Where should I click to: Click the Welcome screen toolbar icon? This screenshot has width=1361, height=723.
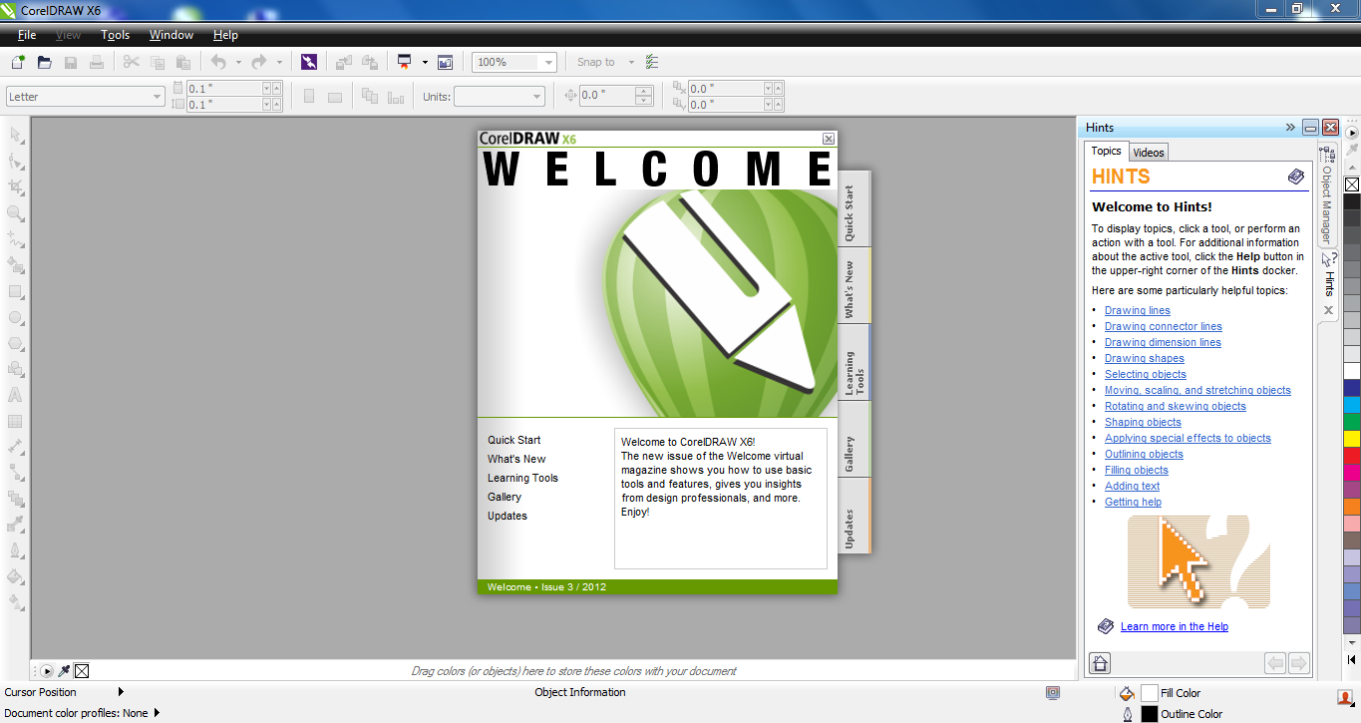445,62
